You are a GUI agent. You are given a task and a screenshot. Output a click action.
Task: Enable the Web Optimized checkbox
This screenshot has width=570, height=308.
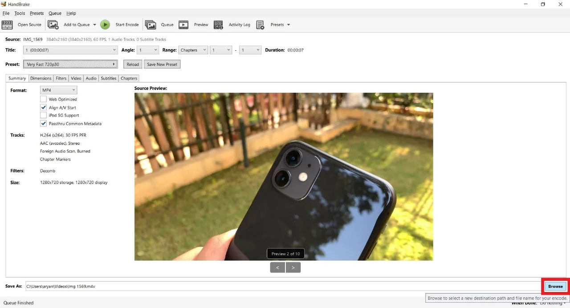click(x=43, y=99)
